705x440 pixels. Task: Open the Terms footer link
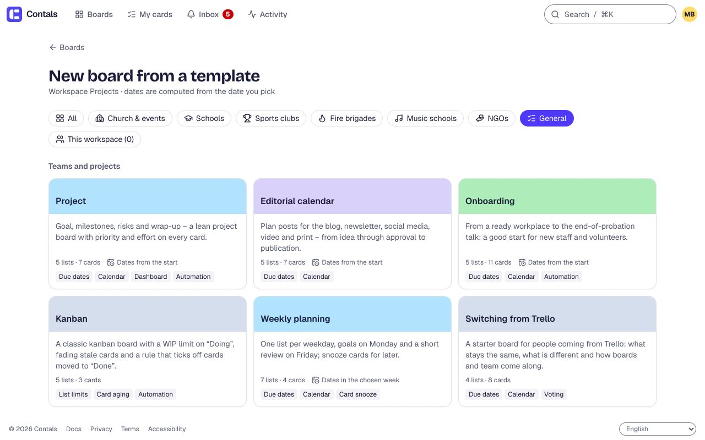pyautogui.click(x=130, y=429)
